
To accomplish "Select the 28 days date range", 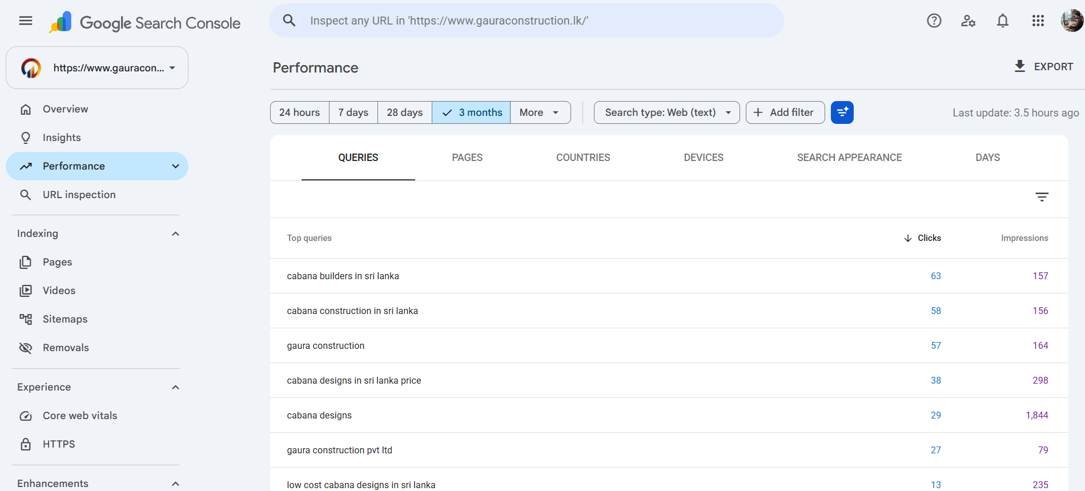I will pos(405,112).
